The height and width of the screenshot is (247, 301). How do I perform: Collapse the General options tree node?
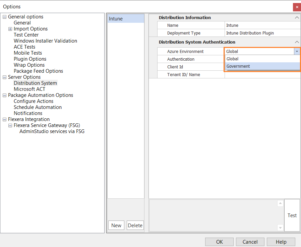point(4,17)
